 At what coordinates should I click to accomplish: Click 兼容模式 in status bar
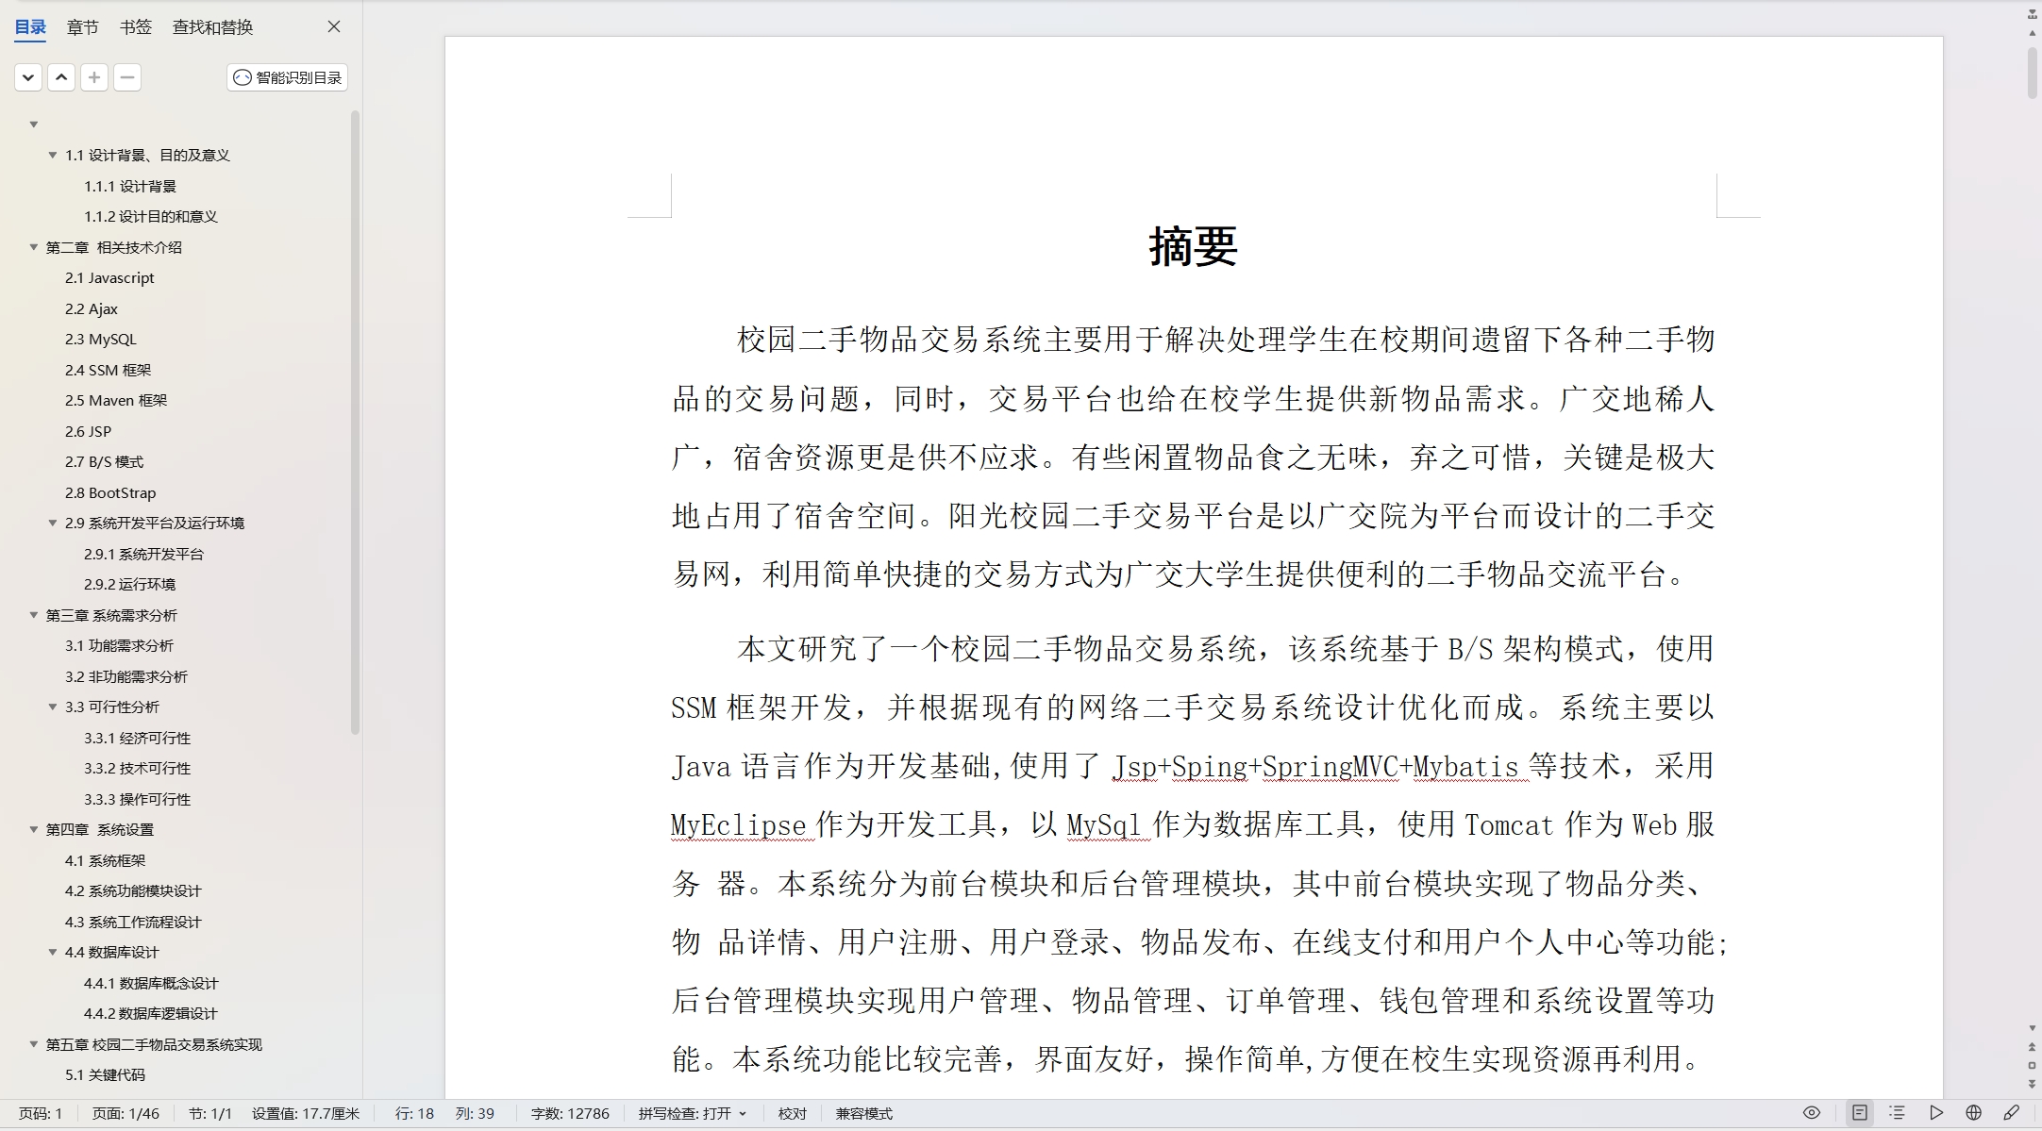[x=864, y=1113]
